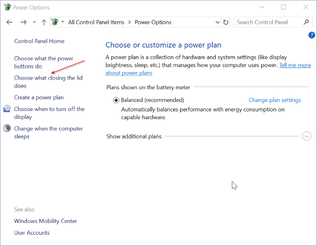317x246 pixels.
Task: Click the double chevron breadcrumb overflow
Action: coord(63,21)
